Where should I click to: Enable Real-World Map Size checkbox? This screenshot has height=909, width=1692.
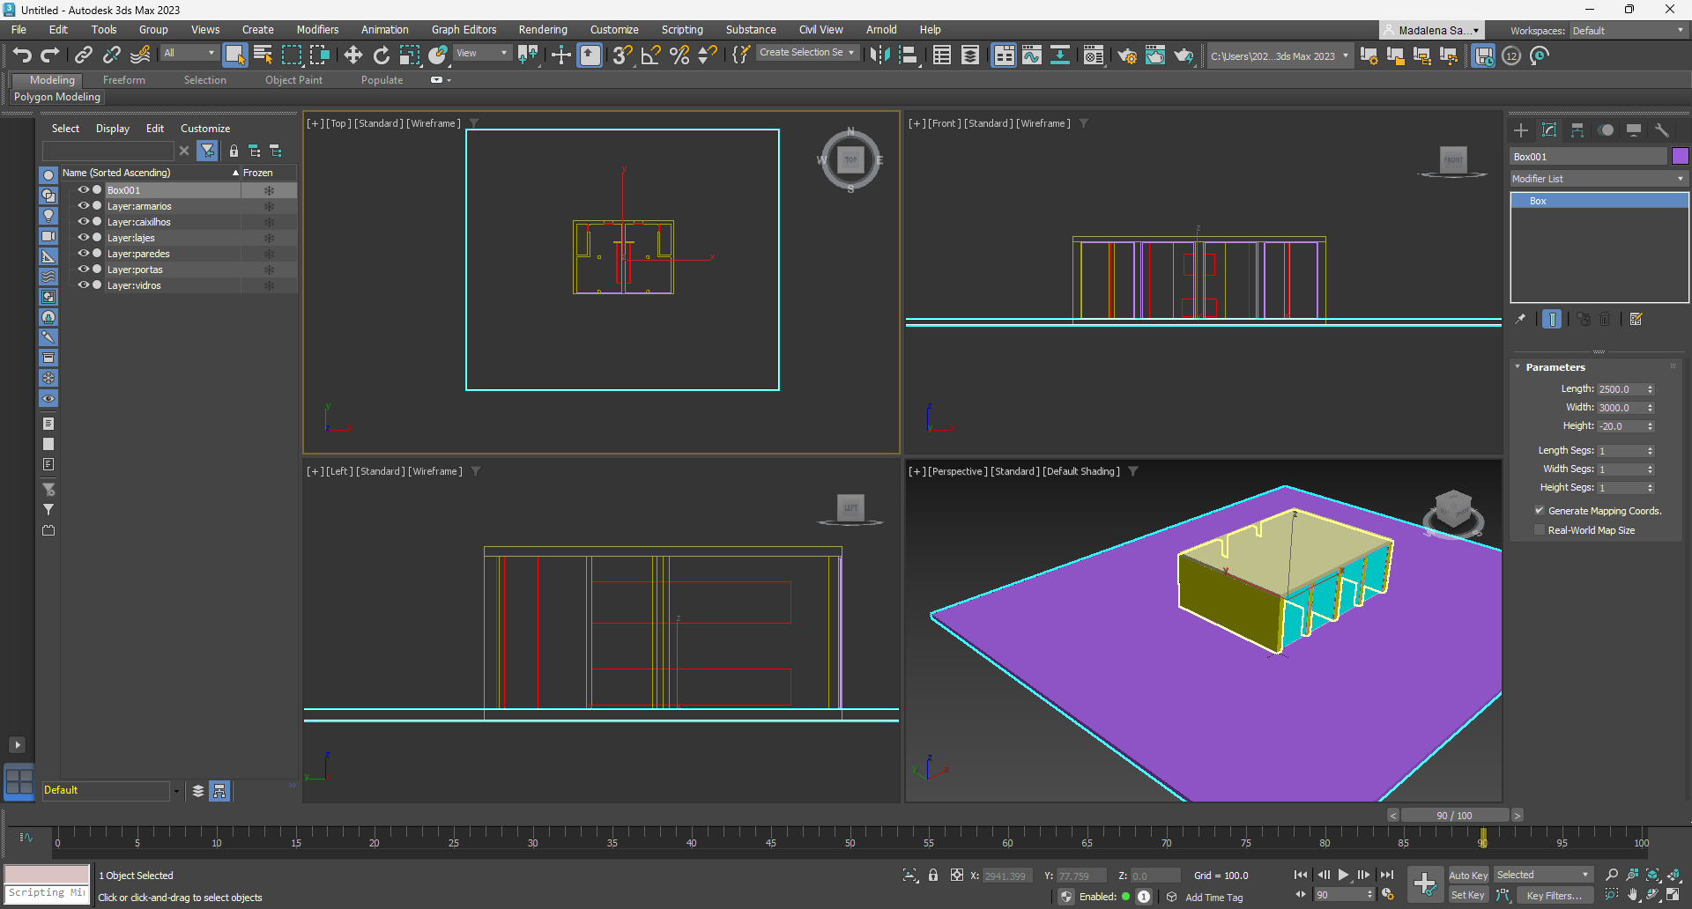(1540, 530)
